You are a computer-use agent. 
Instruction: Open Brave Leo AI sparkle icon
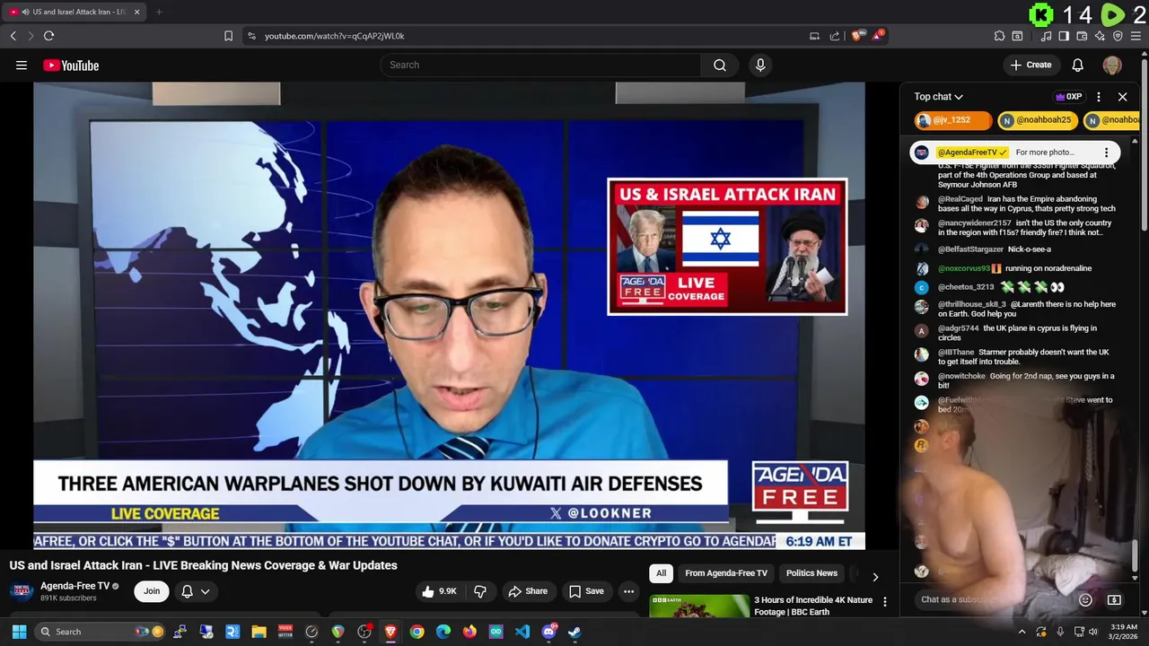1100,36
